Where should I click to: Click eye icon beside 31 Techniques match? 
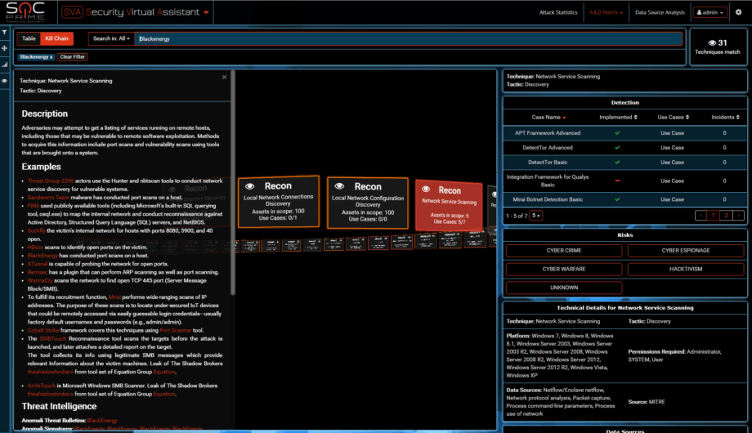[712, 42]
